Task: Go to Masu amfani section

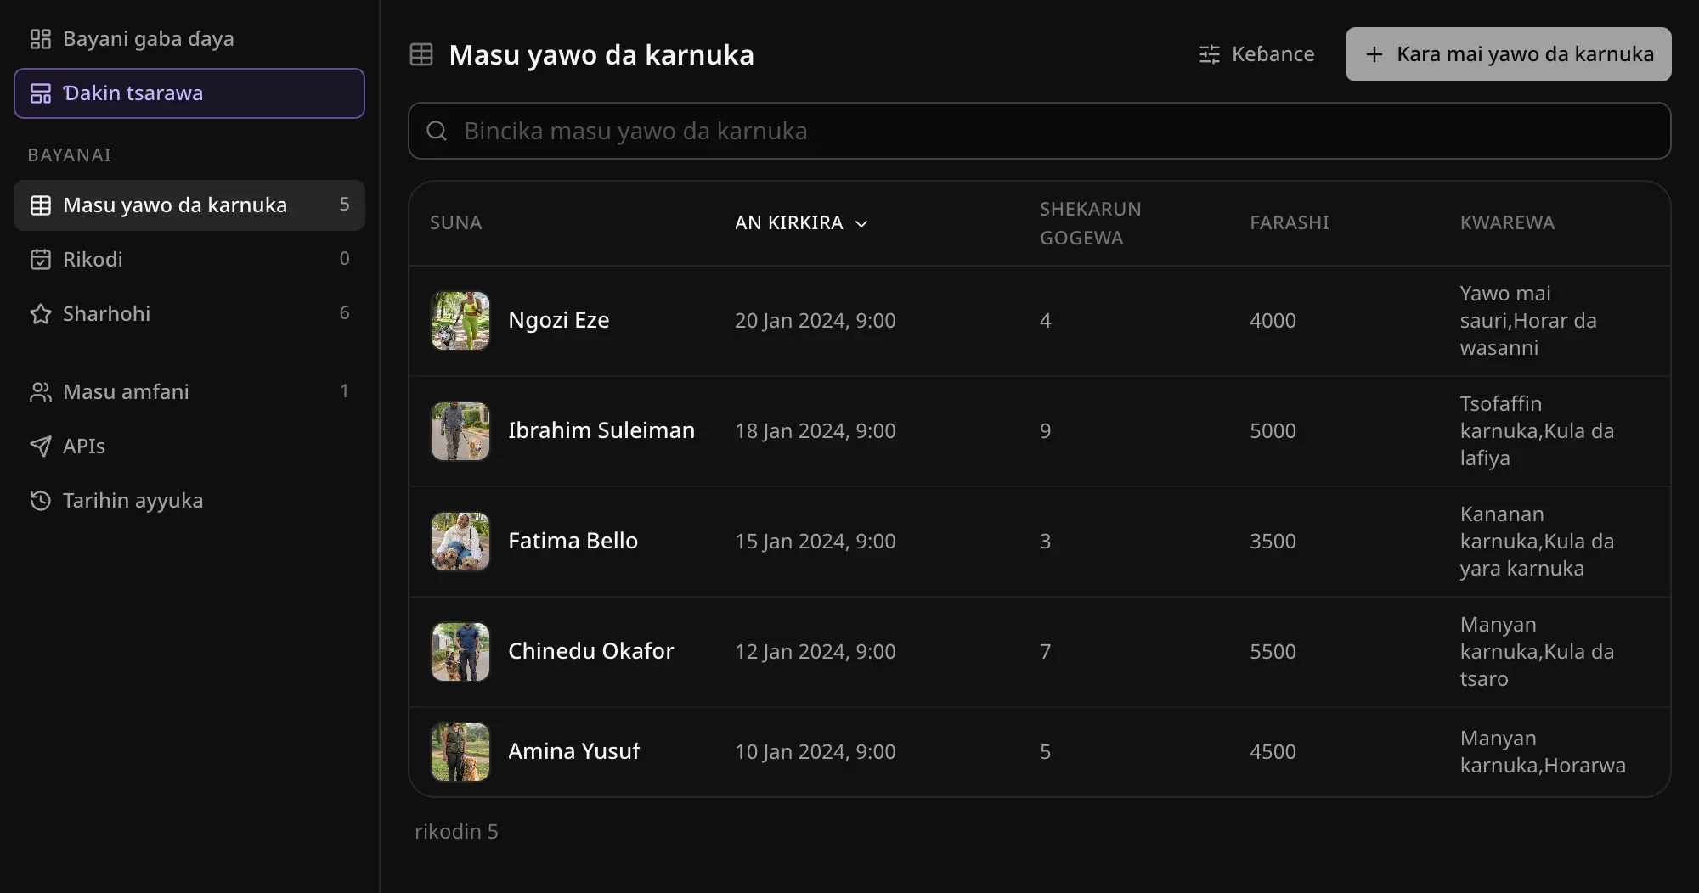Action: [189, 392]
